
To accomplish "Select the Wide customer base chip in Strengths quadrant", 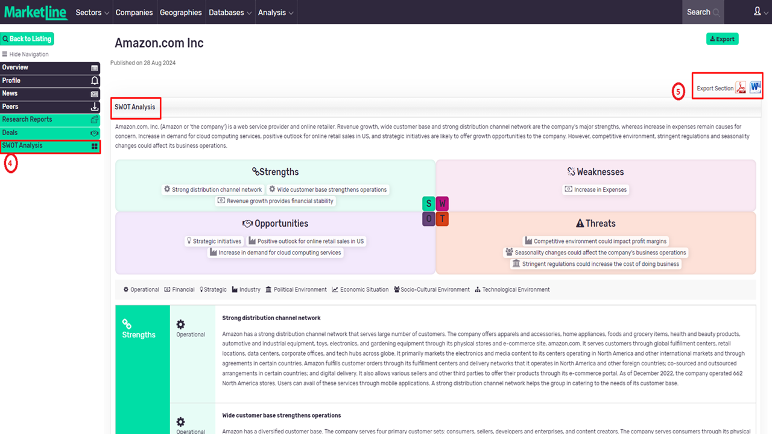I will (x=327, y=189).
